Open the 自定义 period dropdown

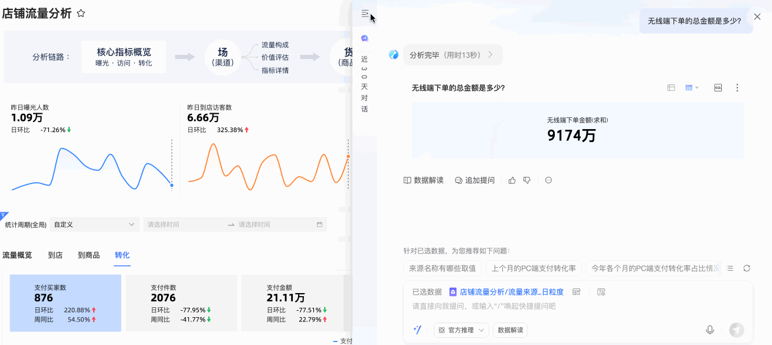click(95, 225)
